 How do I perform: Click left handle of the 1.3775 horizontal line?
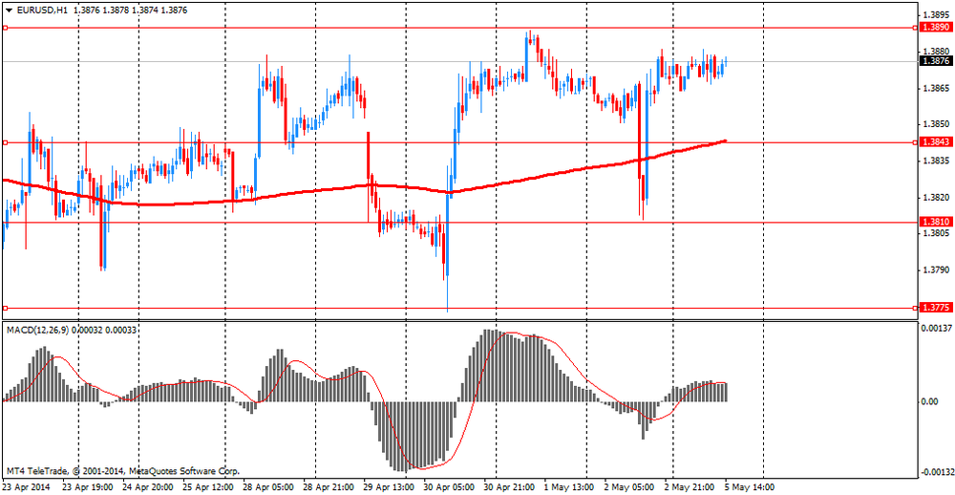click(6, 308)
